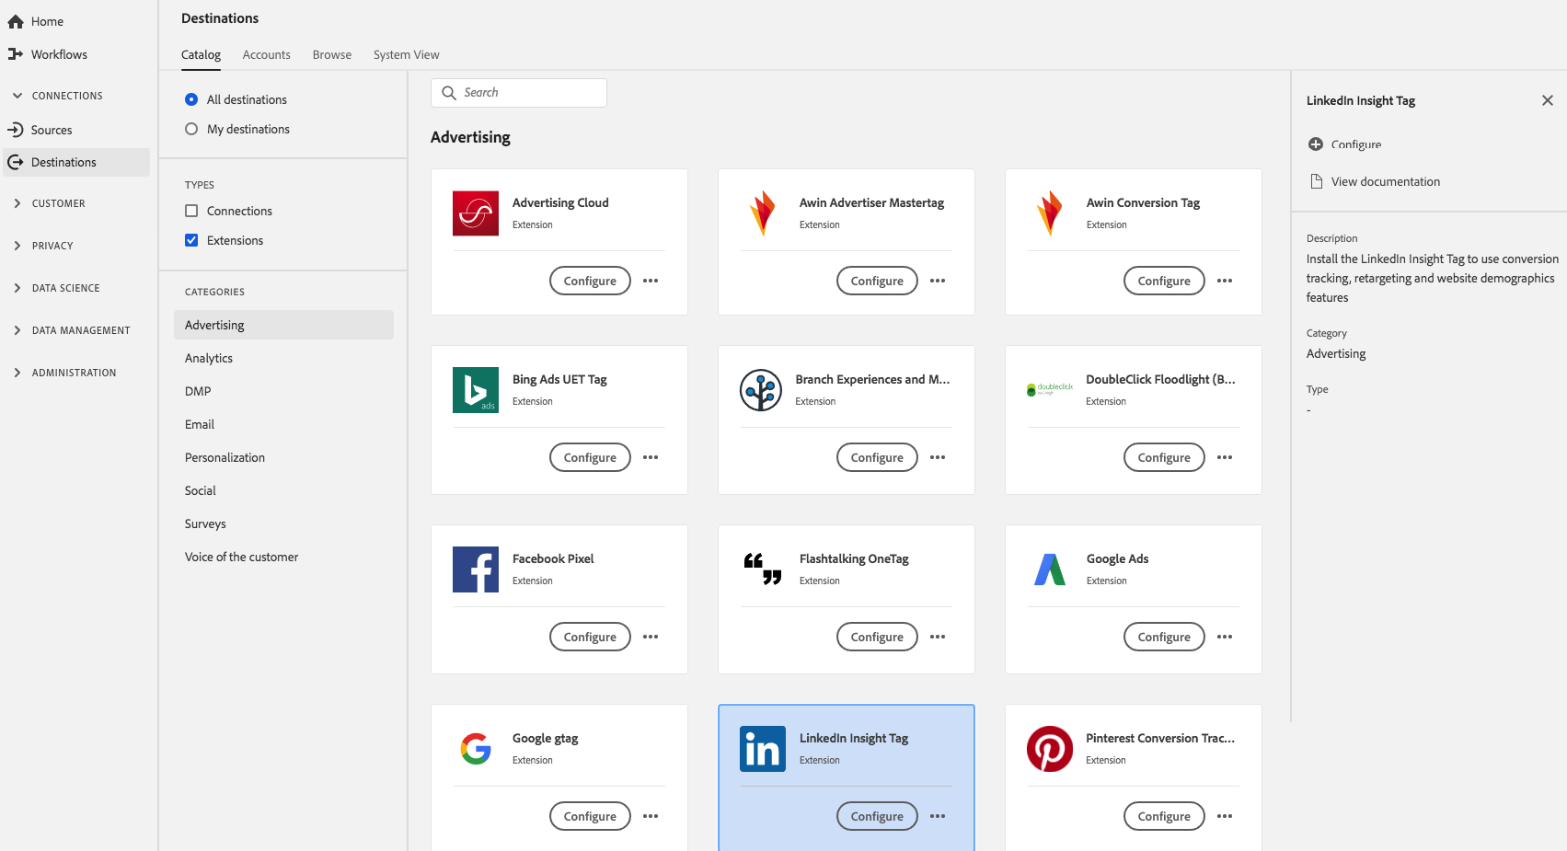This screenshot has width=1567, height=851.
Task: Click the Home icon in sidebar
Action: (16, 21)
